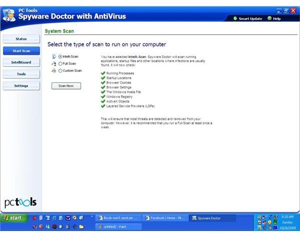Image resolution: width=300 pixels, height=233 pixels.
Task: Restore down the Spyware Doctor window
Action: [x=286, y=10]
